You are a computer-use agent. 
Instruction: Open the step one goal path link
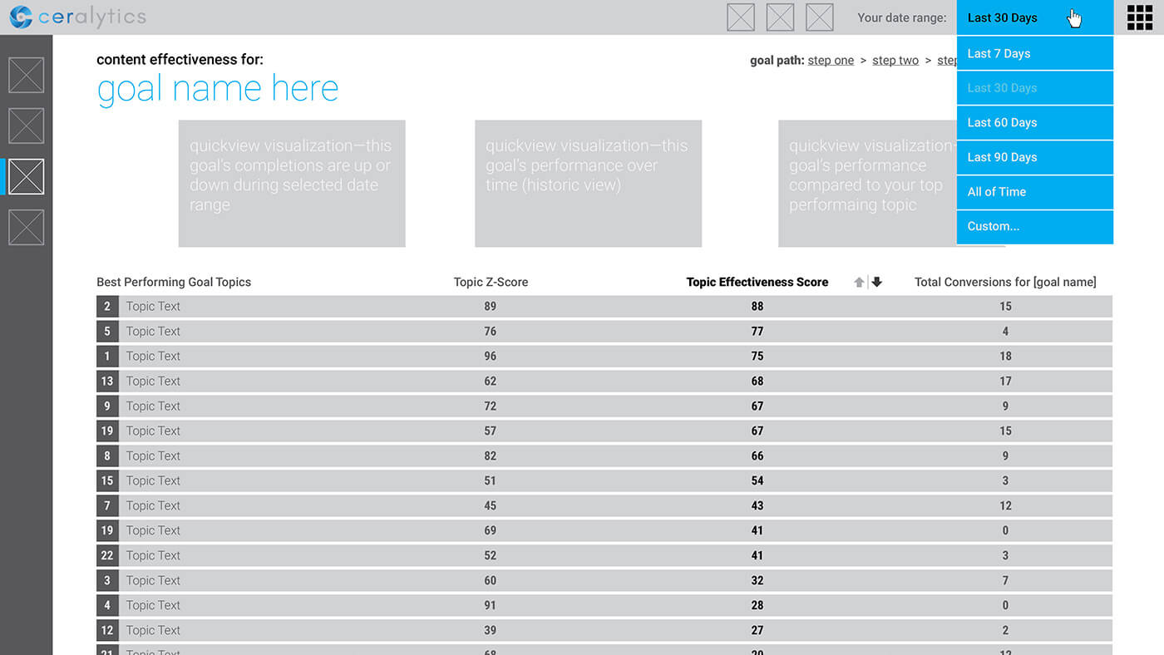point(831,60)
